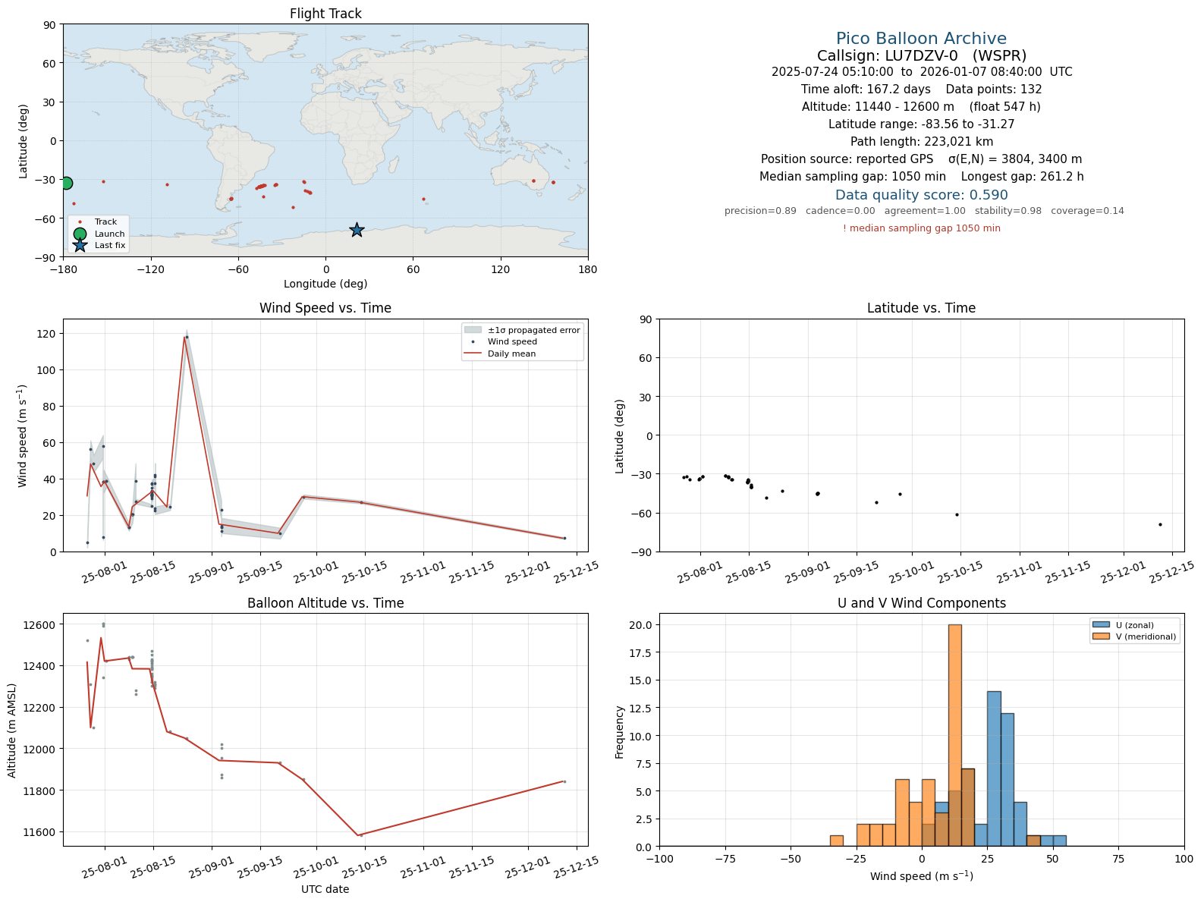1204x902 pixels.
Task: Click the 12600 tick label on the altitude axis
Action: coord(41,625)
